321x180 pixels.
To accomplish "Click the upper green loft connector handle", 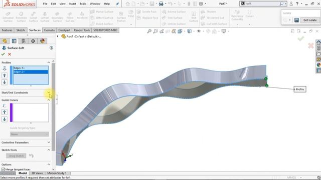I will (266, 78).
